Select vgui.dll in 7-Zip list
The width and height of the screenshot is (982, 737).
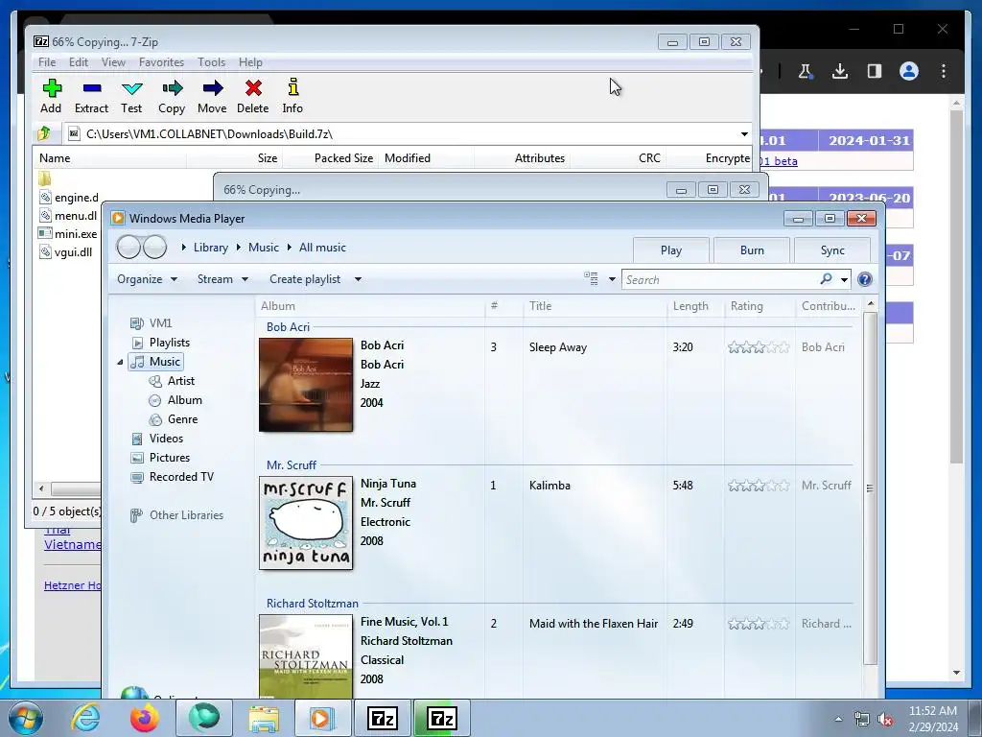click(65, 252)
